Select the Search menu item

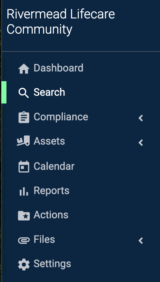[49, 92]
